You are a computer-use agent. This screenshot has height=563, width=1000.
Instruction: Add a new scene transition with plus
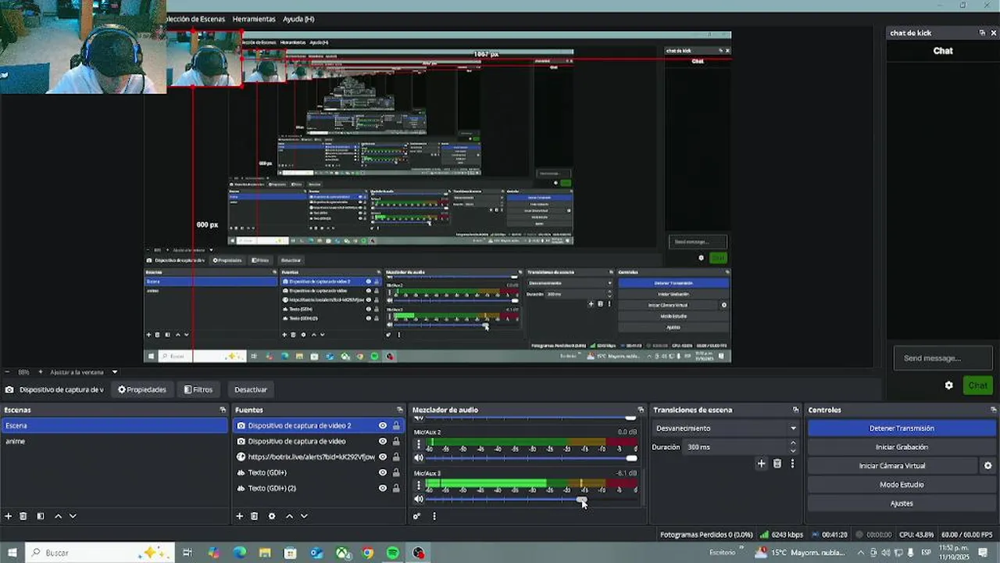762,464
